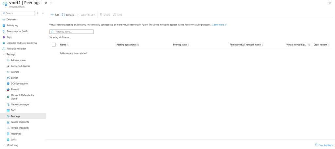Click Give feedback link

[x=324, y=145]
